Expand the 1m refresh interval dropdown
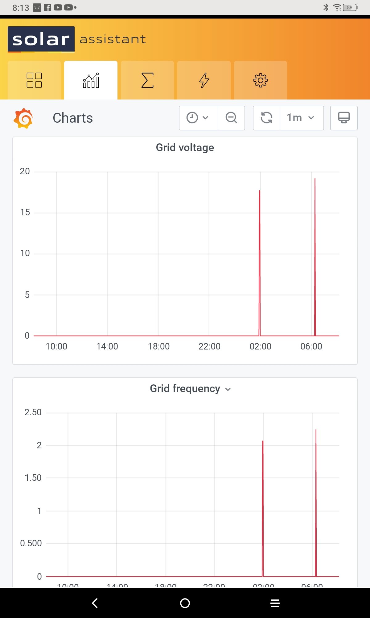The height and width of the screenshot is (618, 370). (x=301, y=118)
